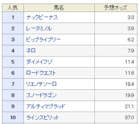Open the ナックビーナス horse link
The width and height of the screenshot is (139, 124).
click(x=42, y=17)
